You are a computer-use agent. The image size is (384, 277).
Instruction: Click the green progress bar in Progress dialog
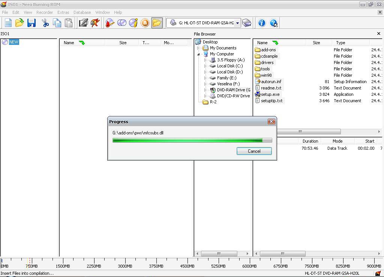(x=192, y=140)
